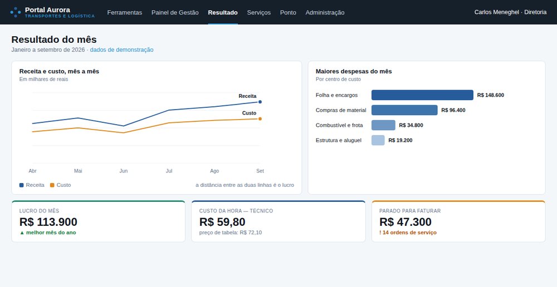This screenshot has height=287, width=557.
Task: Click the R$ 148.600 value
Action: pos(491,95)
